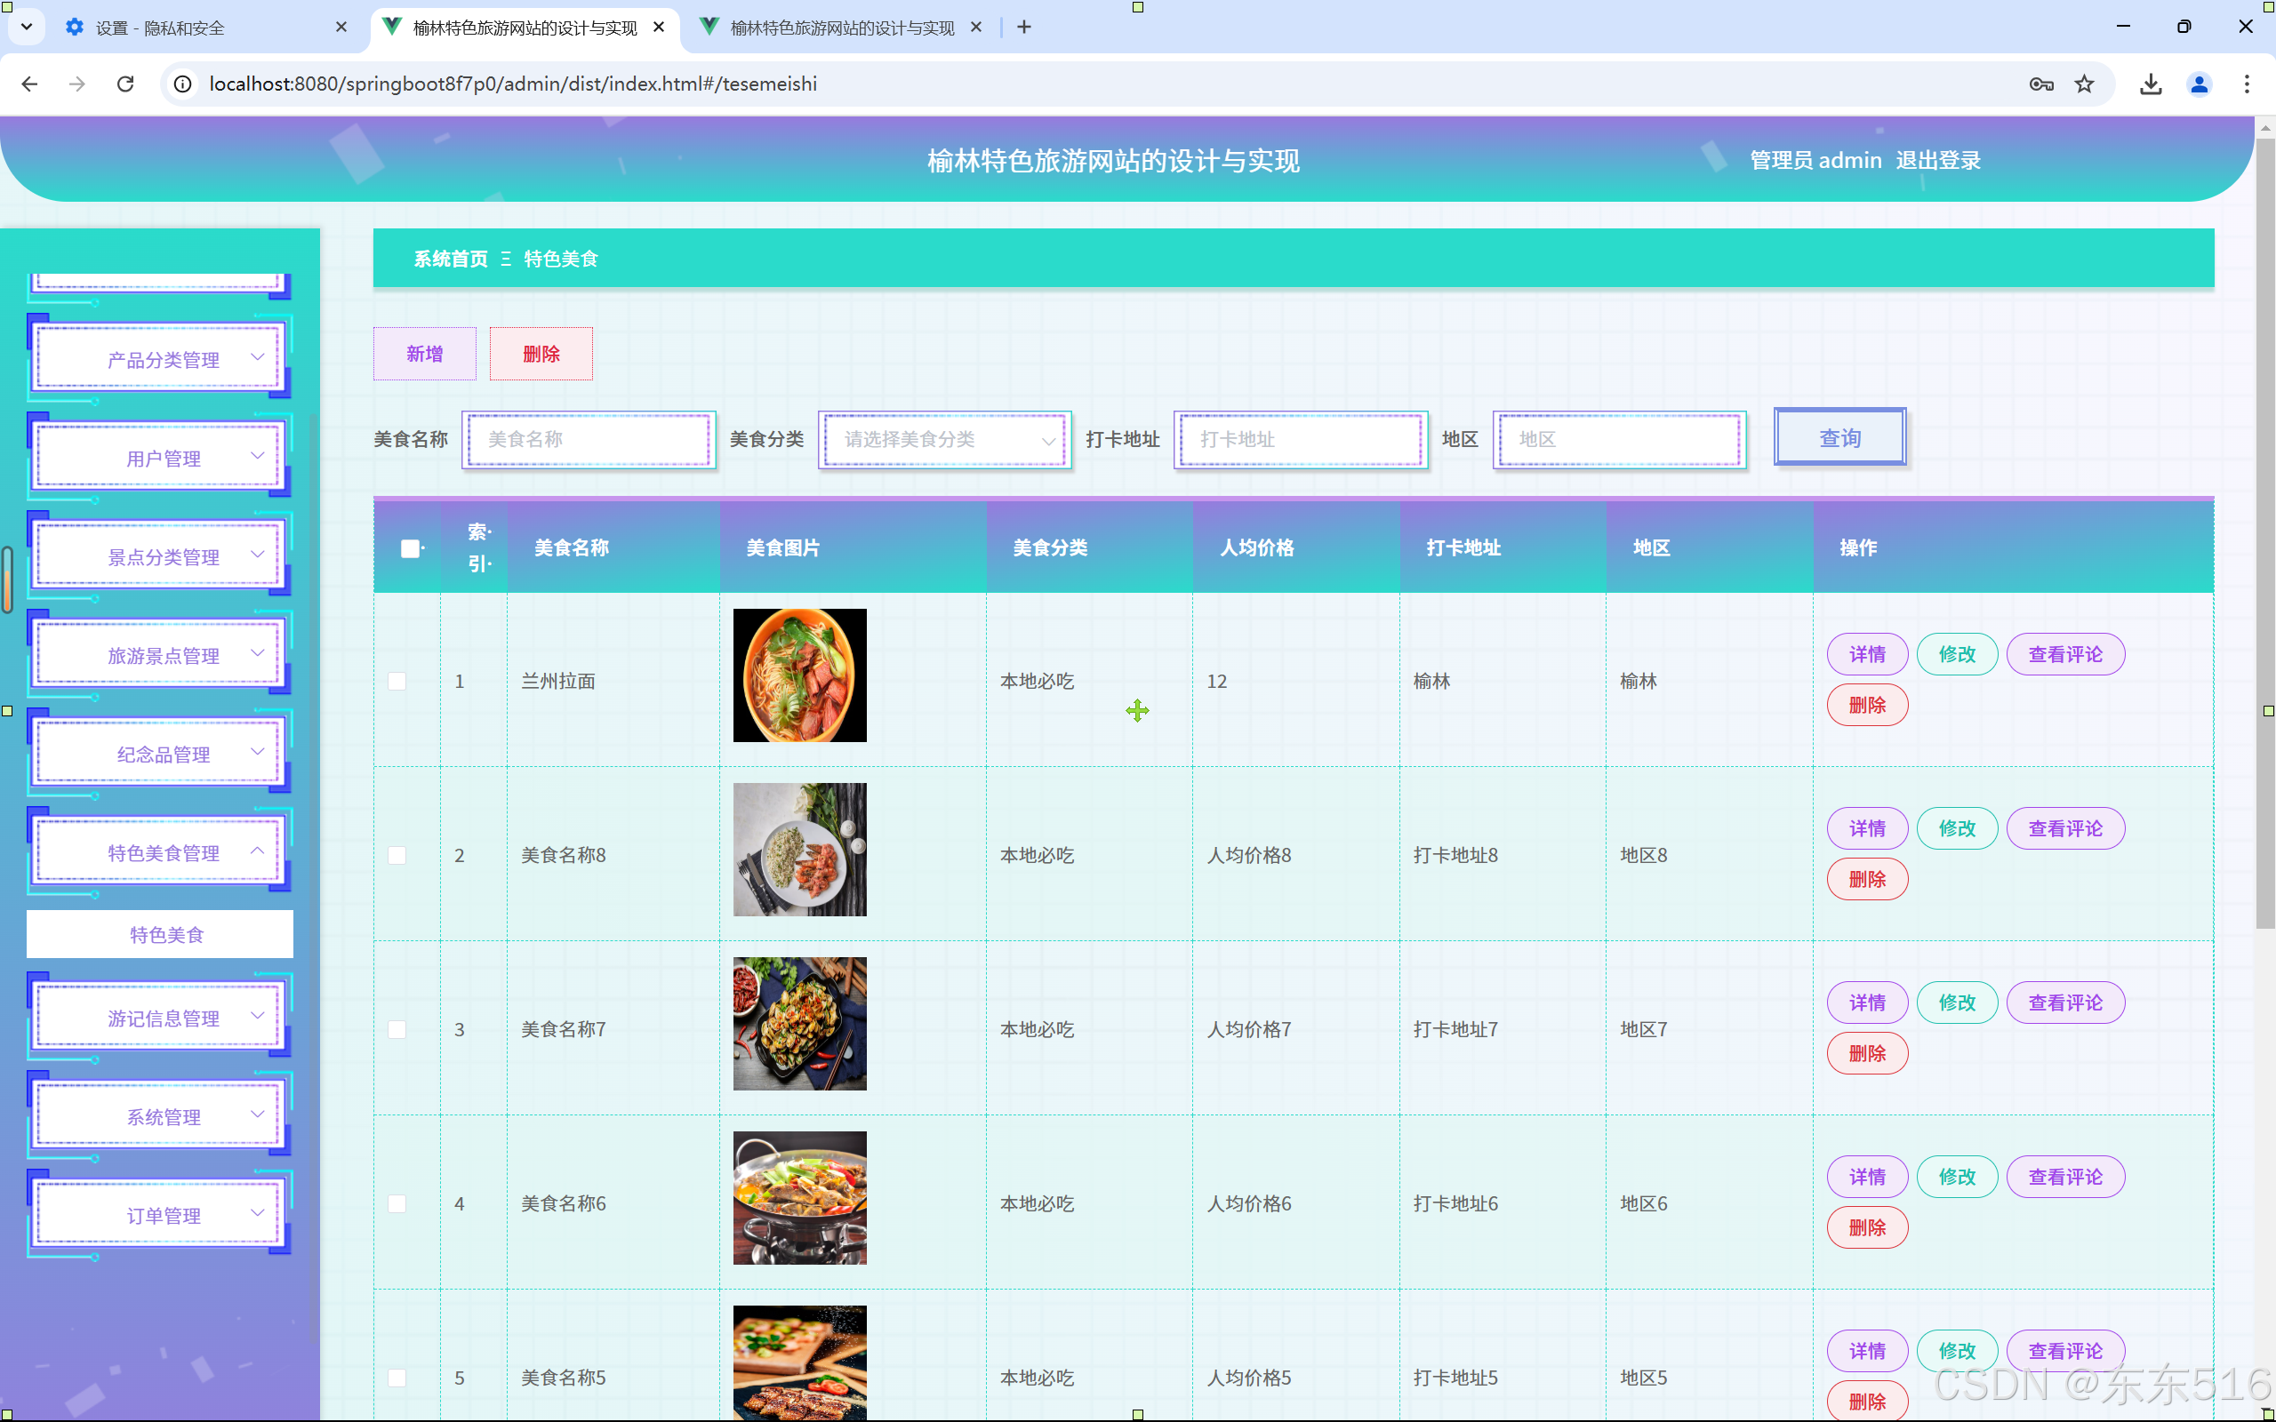This screenshot has width=2276, height=1422.
Task: Click the 查询 search button
Action: click(x=1839, y=437)
